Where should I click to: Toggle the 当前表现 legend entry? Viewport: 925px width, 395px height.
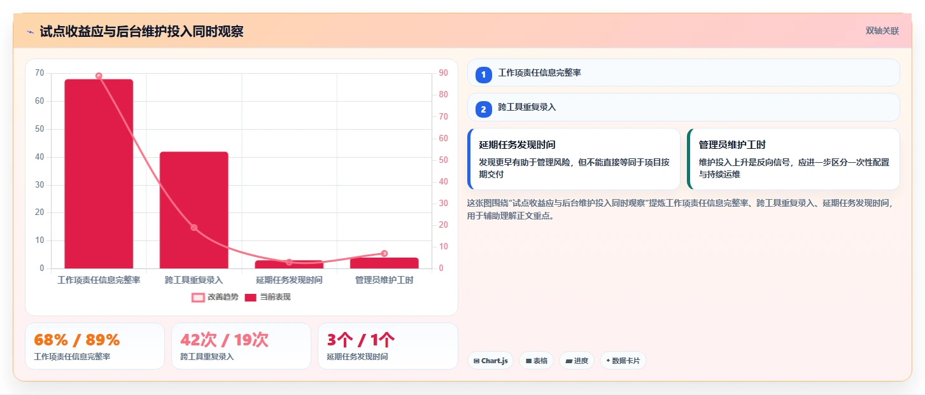(267, 297)
